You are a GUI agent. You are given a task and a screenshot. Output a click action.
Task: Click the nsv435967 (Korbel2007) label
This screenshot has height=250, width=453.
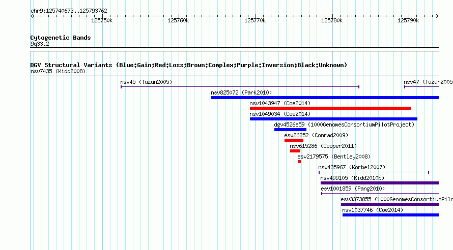[352, 167]
